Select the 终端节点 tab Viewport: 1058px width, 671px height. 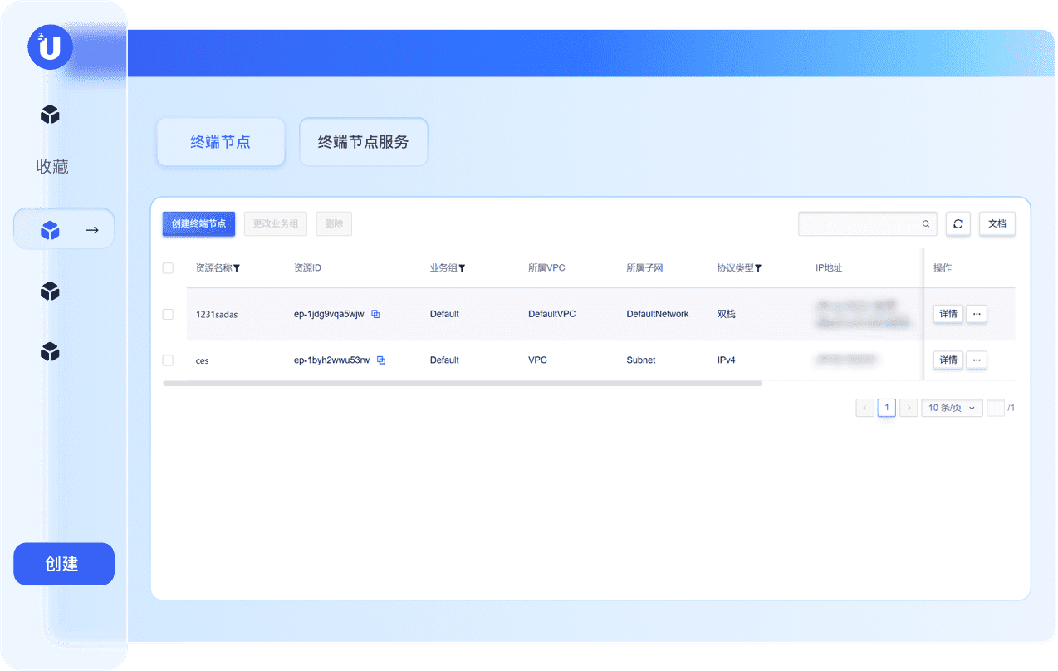(220, 142)
